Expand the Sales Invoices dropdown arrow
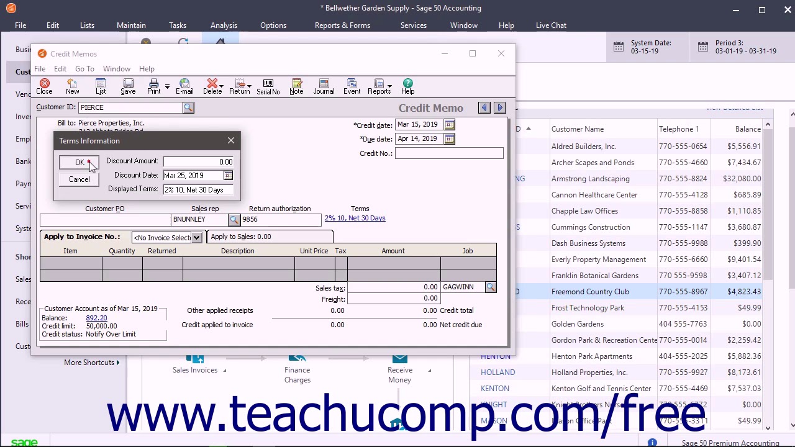 (x=224, y=371)
